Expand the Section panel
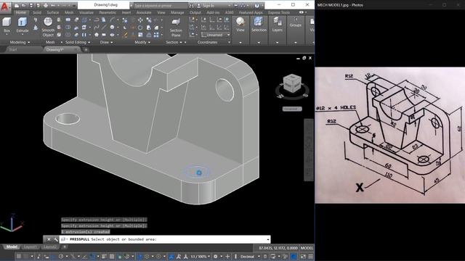The height and width of the screenshot is (261, 465). tap(174, 42)
